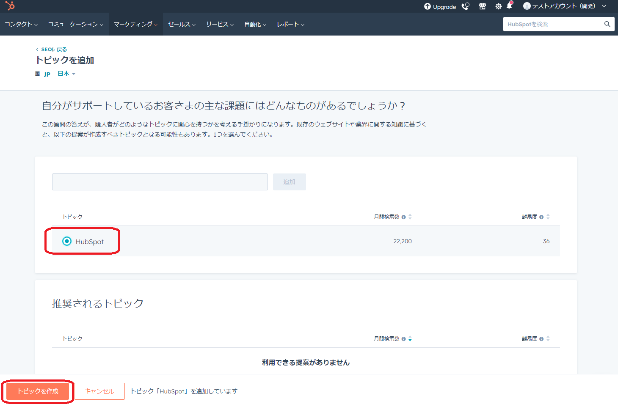Open the セールス menu
The image size is (618, 404).
click(182, 24)
